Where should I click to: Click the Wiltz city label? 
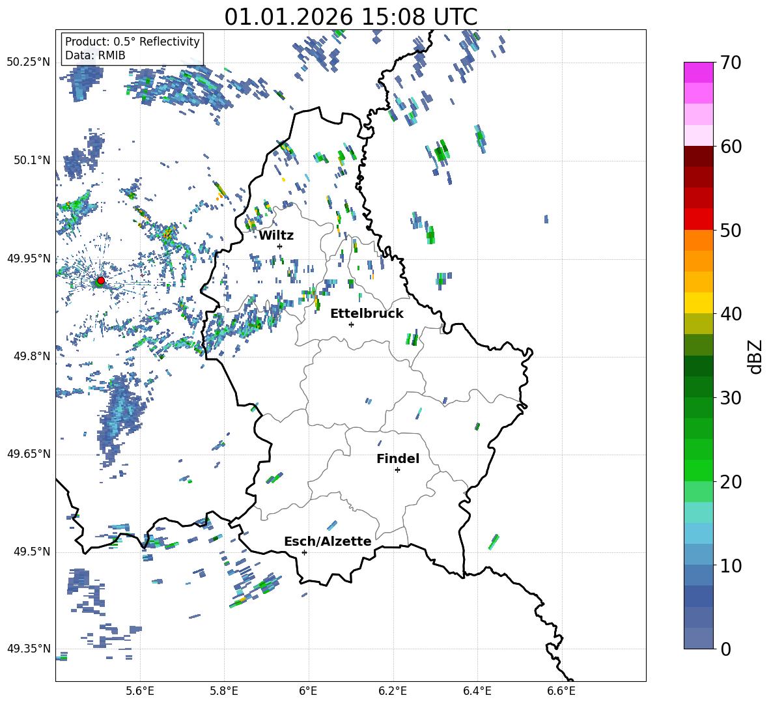(276, 236)
